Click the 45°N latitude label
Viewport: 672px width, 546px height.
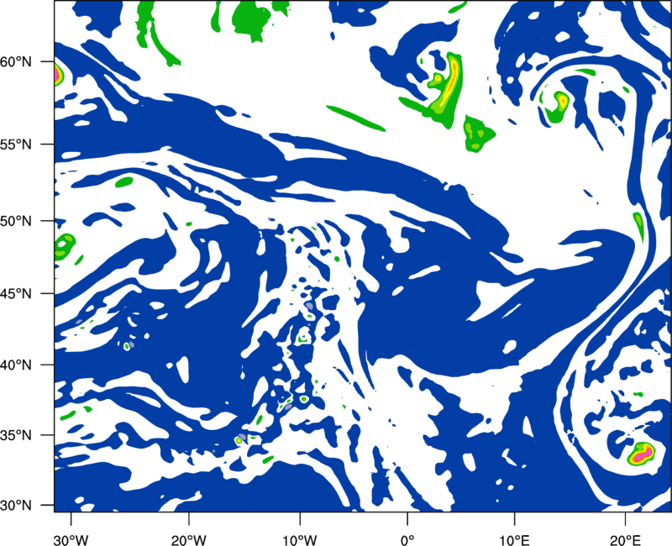point(16,293)
